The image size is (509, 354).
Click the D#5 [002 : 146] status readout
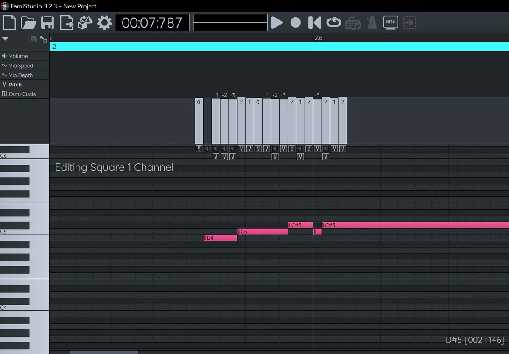(x=475, y=340)
